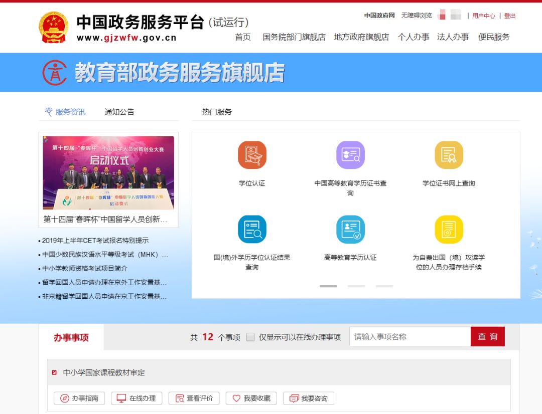Viewport: 542px width, 414px height.
Task: Open 中国少数民族汉语水平等级考试 (MHK) news
Action: [105, 255]
